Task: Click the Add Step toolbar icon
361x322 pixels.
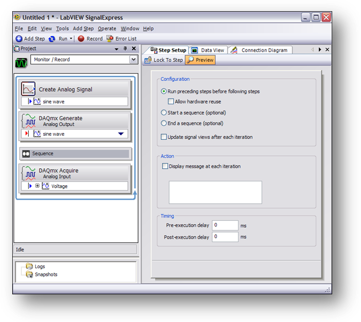Action: click(x=19, y=39)
